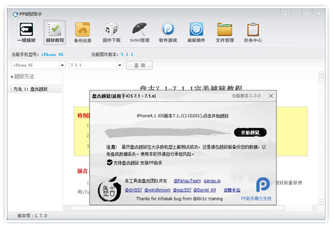Click the 本工具由盘古团队开发 text
The height and width of the screenshot is (228, 335).
[146, 181]
